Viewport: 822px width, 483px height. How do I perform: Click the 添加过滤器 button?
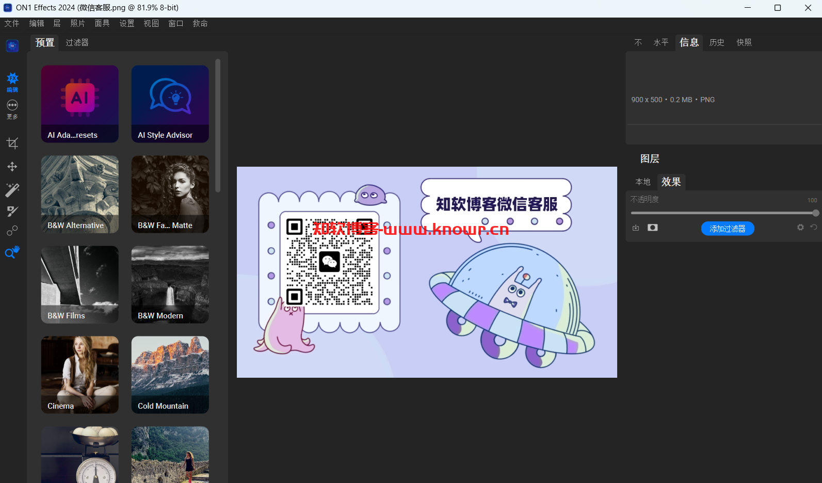728,229
